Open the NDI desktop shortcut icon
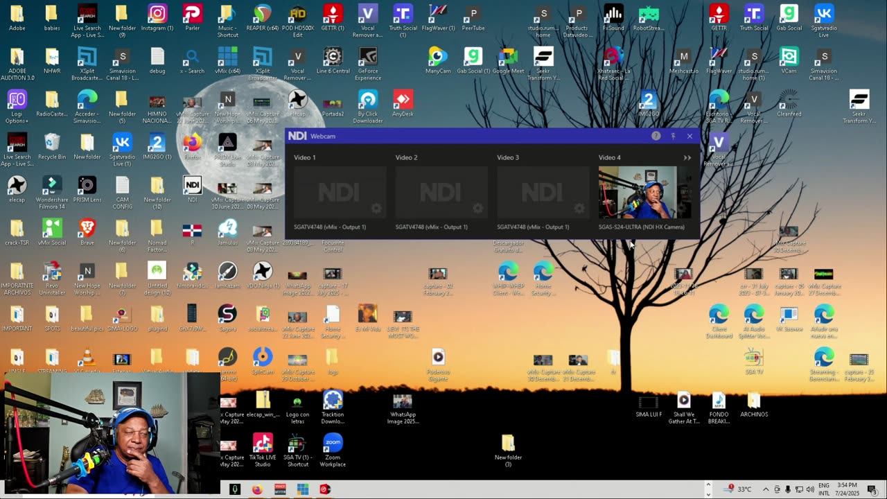887x499 pixels. (193, 190)
